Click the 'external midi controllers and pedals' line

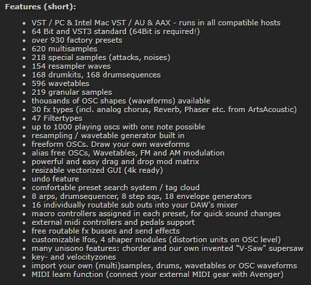[x=113, y=222]
